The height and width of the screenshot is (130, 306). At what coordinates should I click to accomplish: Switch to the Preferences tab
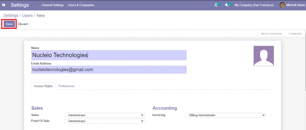66,86
